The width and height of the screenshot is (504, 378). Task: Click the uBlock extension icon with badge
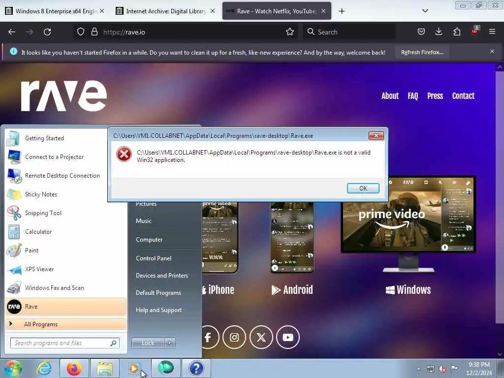coord(474,31)
